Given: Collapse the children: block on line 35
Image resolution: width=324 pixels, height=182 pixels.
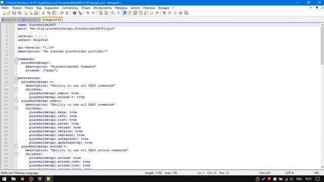Looking at the screenshot, I should (x=16, y=154).
